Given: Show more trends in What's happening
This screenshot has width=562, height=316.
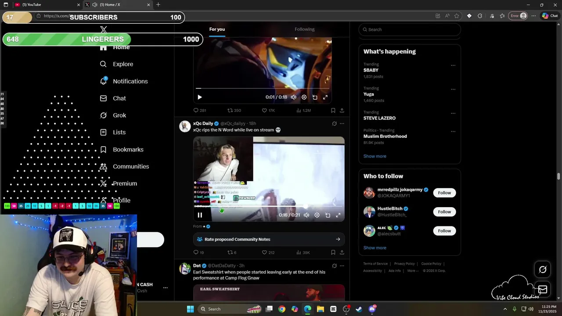Looking at the screenshot, I should [x=375, y=156].
